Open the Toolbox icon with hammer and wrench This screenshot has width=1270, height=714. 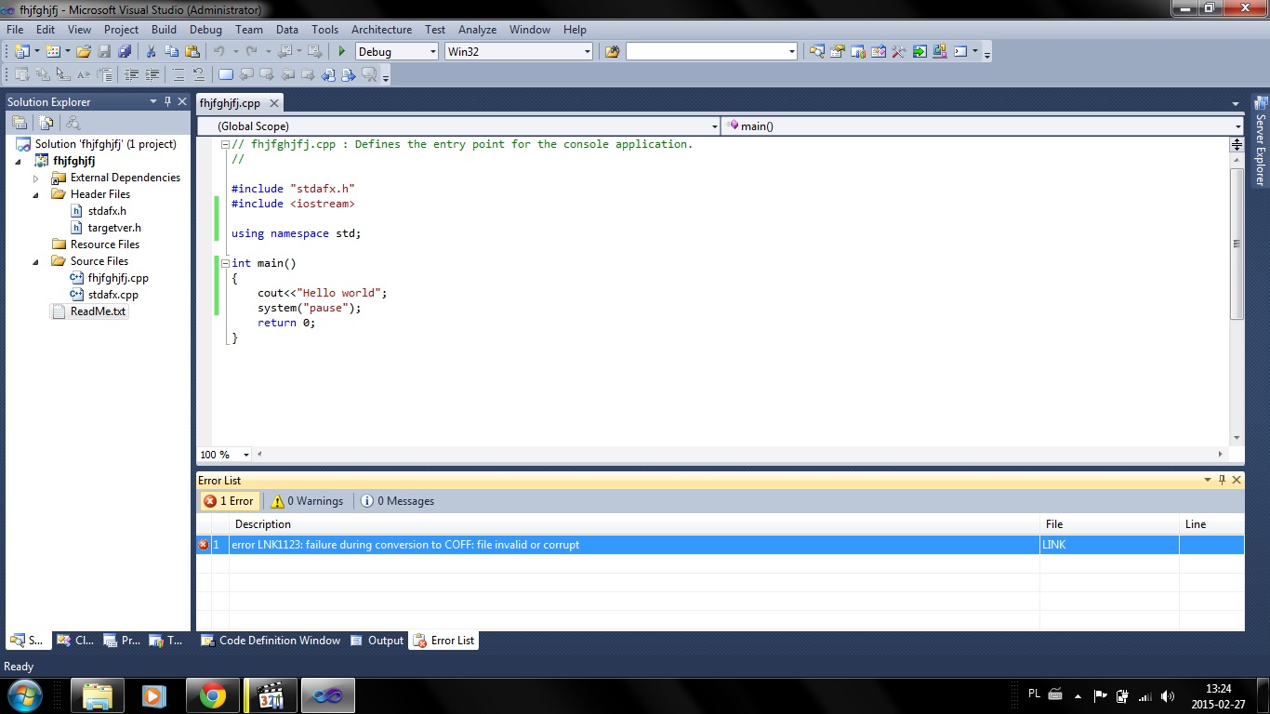tap(898, 51)
